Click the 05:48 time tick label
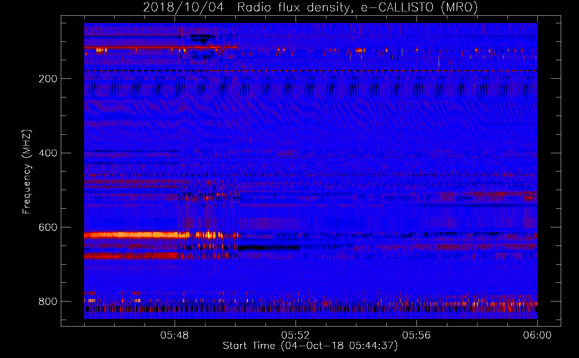The width and height of the screenshot is (579, 358). click(175, 335)
